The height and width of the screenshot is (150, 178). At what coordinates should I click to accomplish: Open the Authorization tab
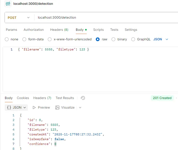tap(34, 30)
